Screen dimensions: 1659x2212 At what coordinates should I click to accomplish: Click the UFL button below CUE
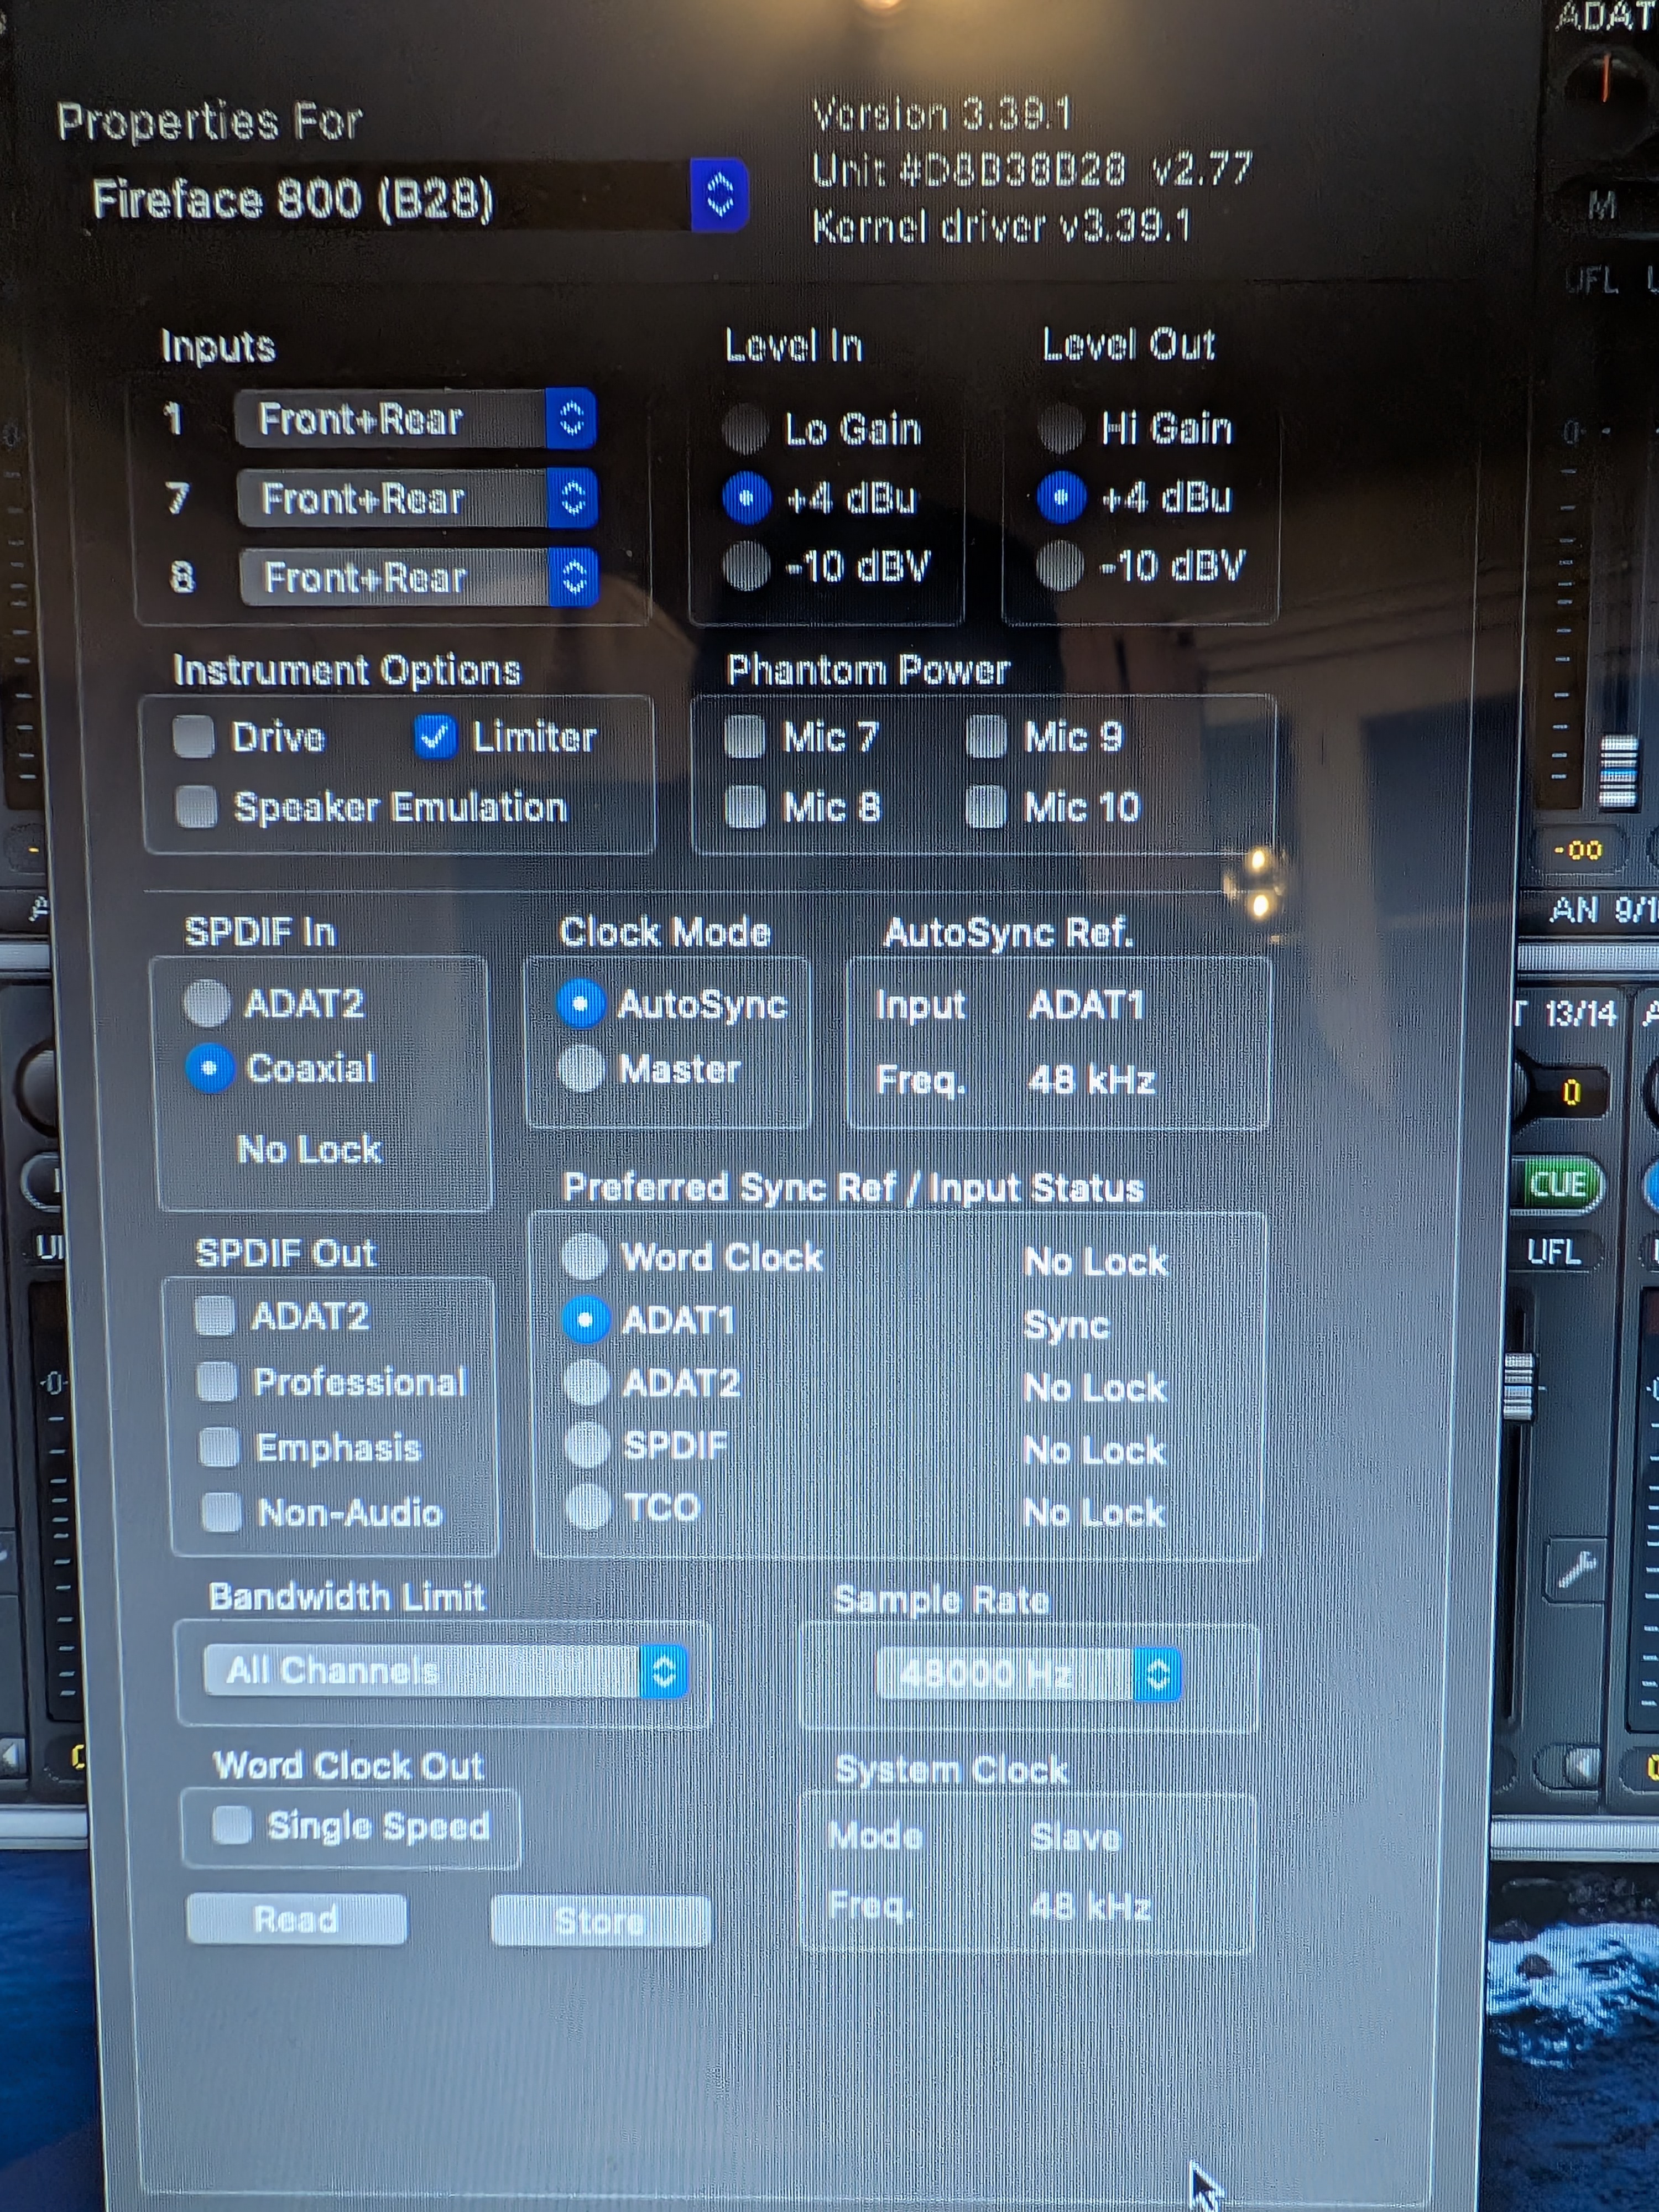coord(1554,1252)
